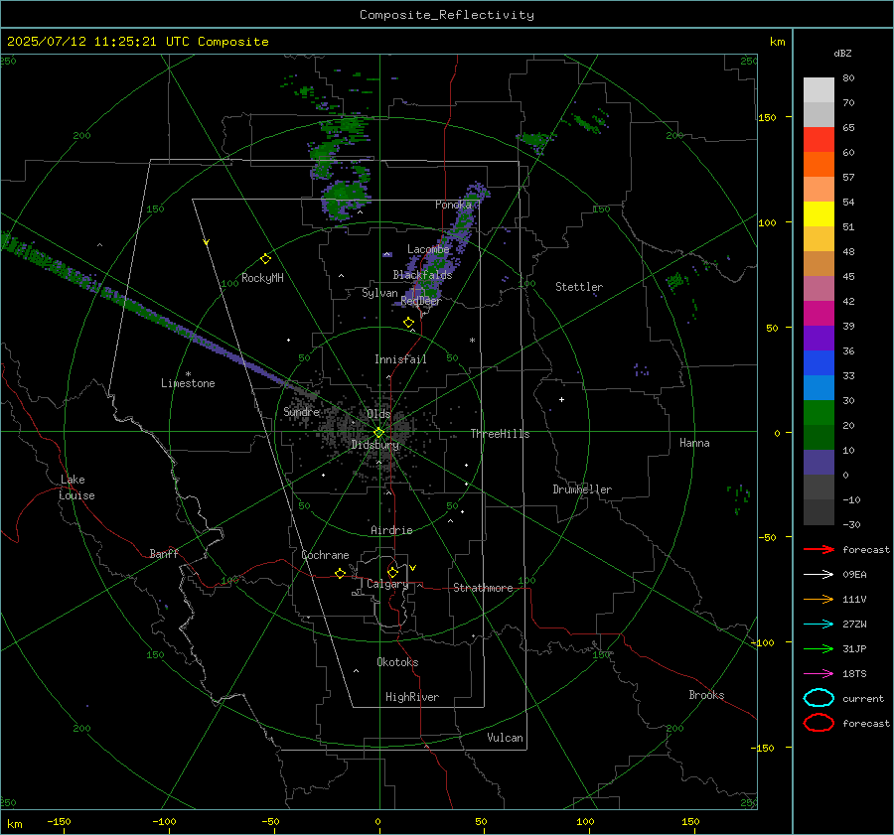Click the HighRiver label
894x835 pixels.
click(x=412, y=697)
